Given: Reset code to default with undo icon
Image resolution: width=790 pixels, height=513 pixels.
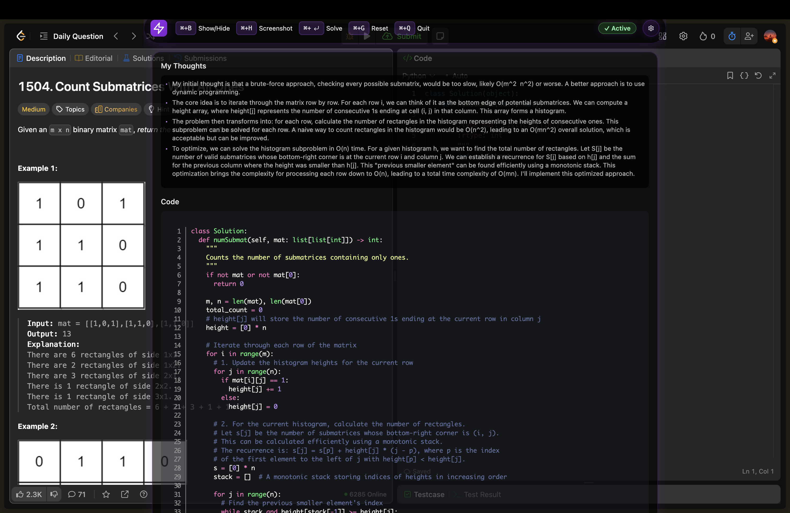Looking at the screenshot, I should [x=758, y=76].
